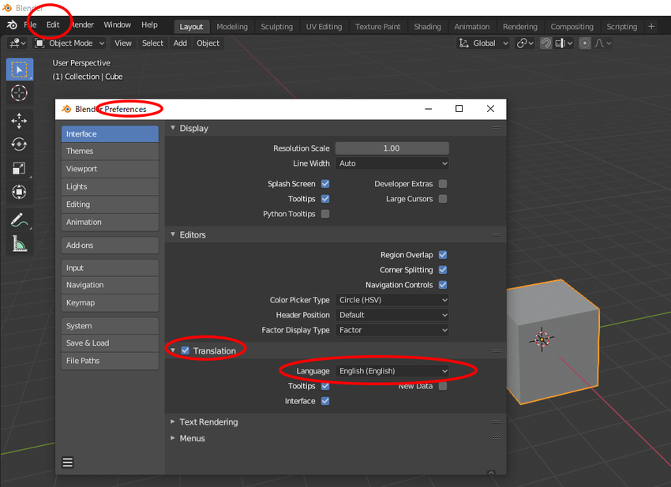671x487 pixels.
Task: Open the Color Picker Type dropdown
Action: [392, 300]
